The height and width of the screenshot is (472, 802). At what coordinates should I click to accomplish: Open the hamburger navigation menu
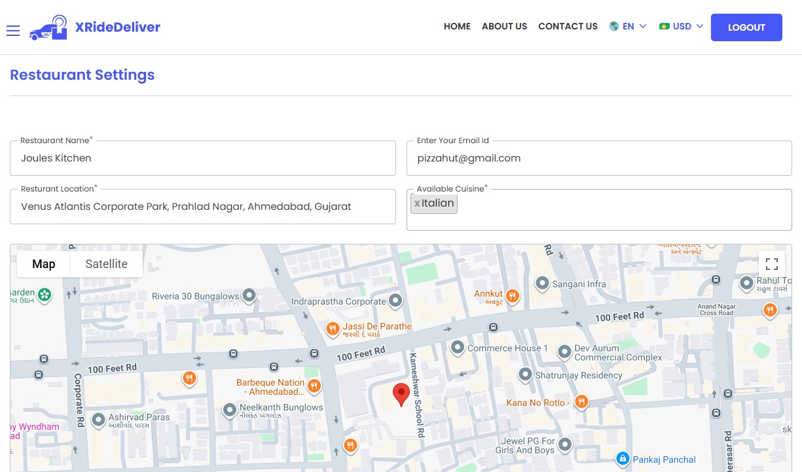pos(13,30)
